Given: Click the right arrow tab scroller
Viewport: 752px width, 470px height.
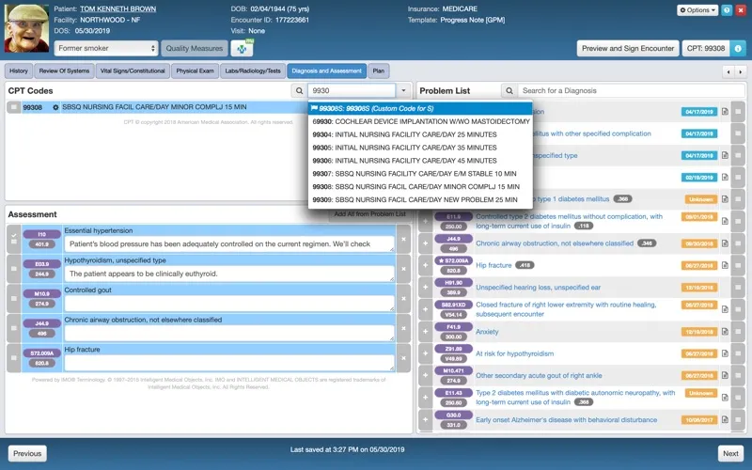Looking at the screenshot, I should [740, 72].
